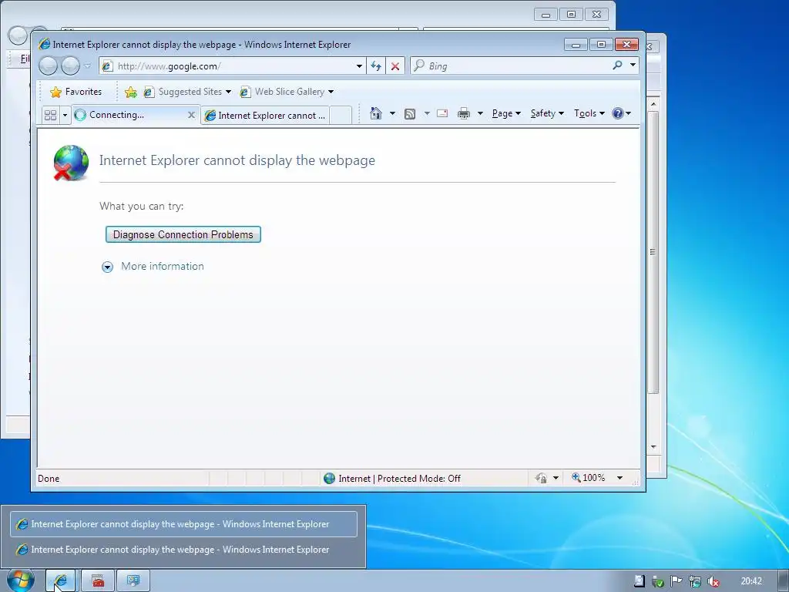The height and width of the screenshot is (592, 789).
Task: Open the Feeds dropdown arrow
Action: (427, 113)
